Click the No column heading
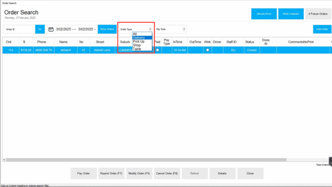The width and height of the screenshot is (332, 187). 81,42
